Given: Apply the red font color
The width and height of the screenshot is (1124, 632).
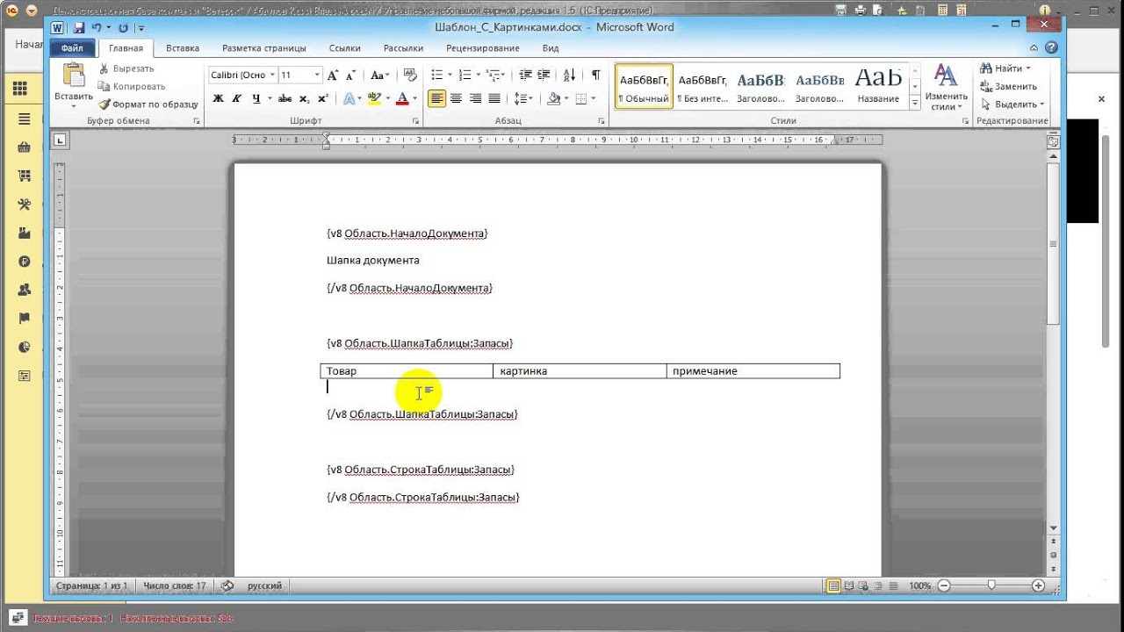Looking at the screenshot, I should click(403, 98).
